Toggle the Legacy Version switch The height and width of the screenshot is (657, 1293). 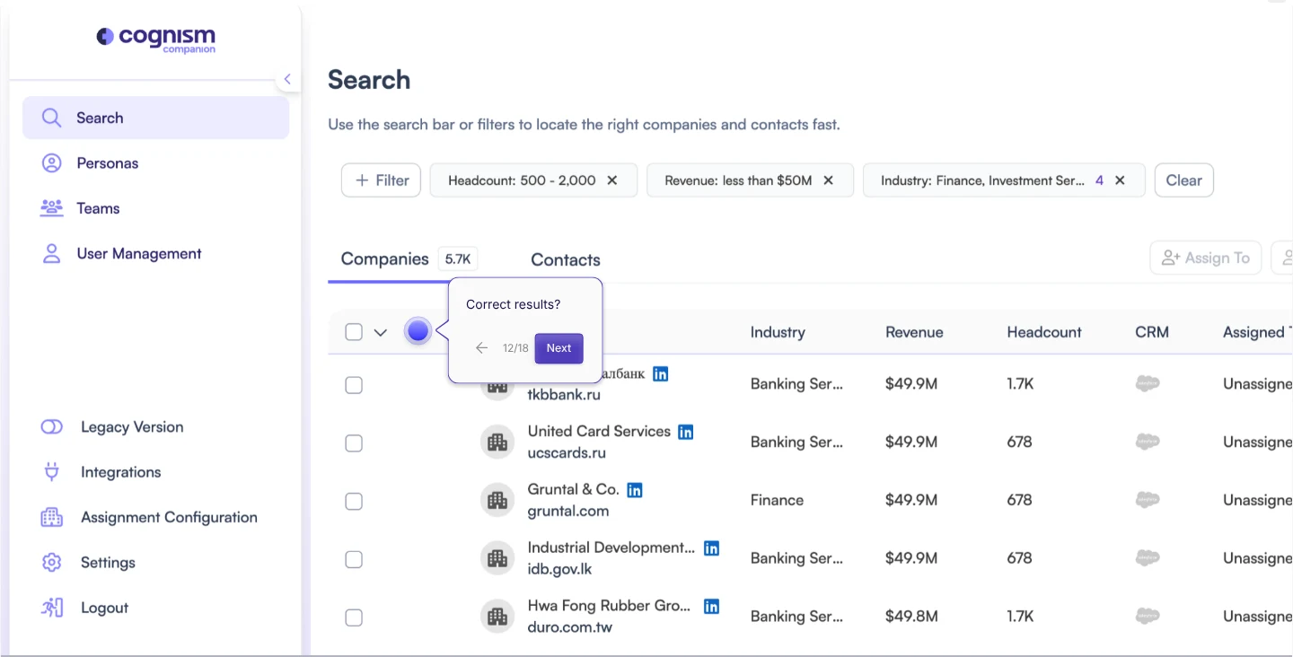[x=52, y=427]
